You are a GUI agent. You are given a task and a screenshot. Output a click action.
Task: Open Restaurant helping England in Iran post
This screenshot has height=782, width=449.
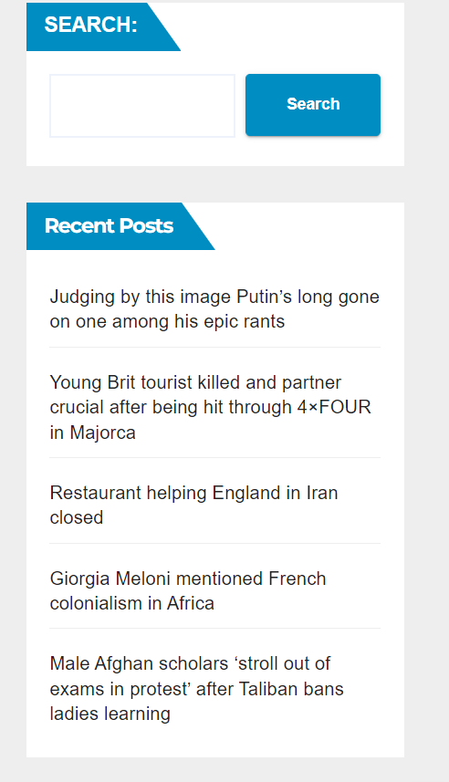(x=194, y=505)
